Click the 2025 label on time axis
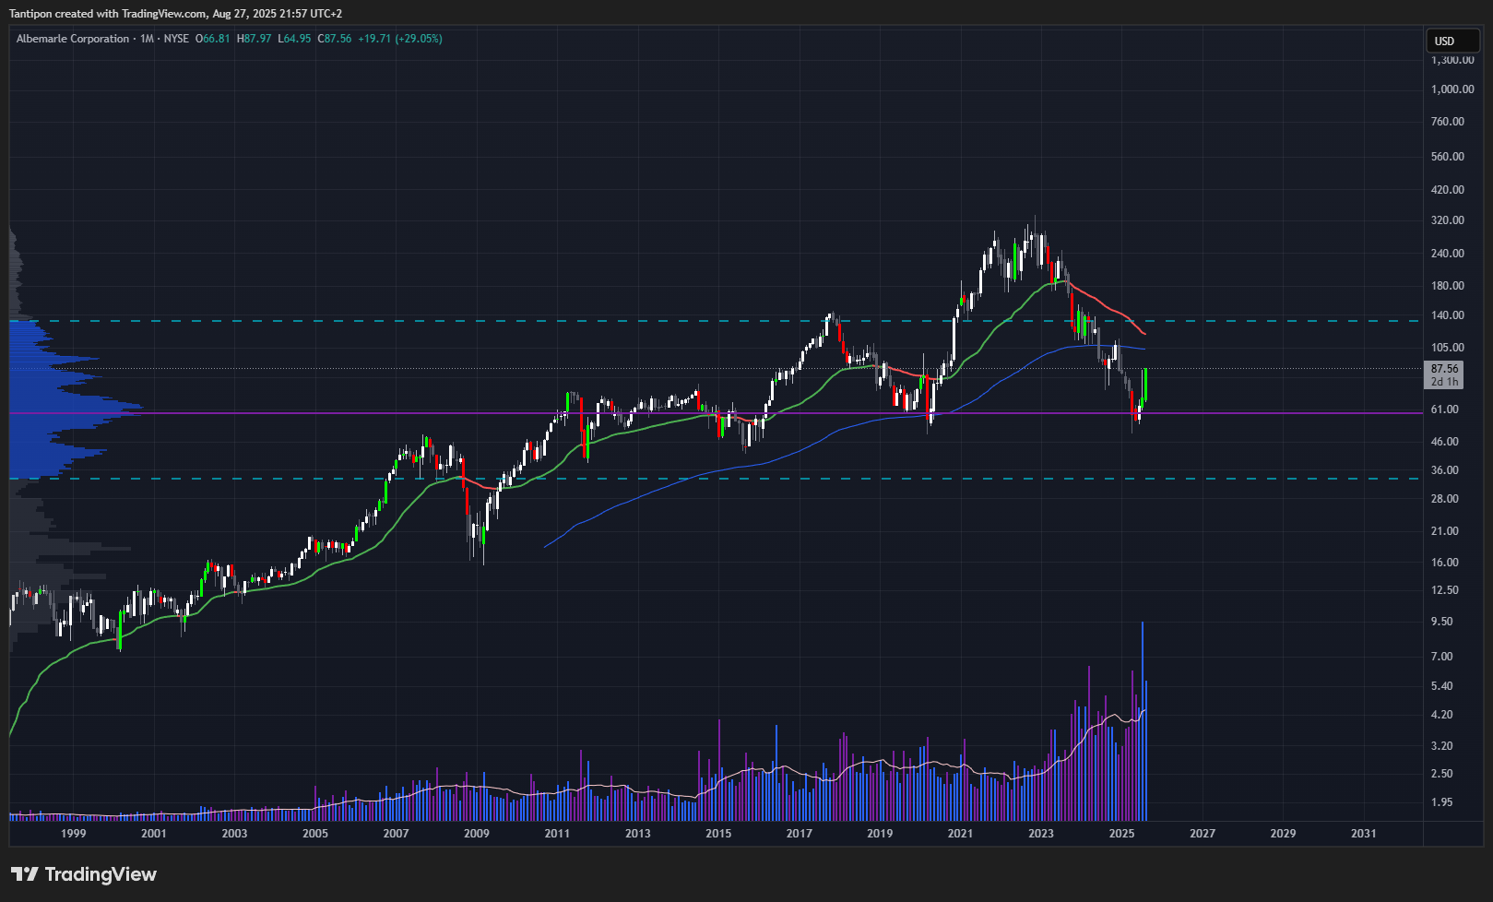 pos(1121,834)
